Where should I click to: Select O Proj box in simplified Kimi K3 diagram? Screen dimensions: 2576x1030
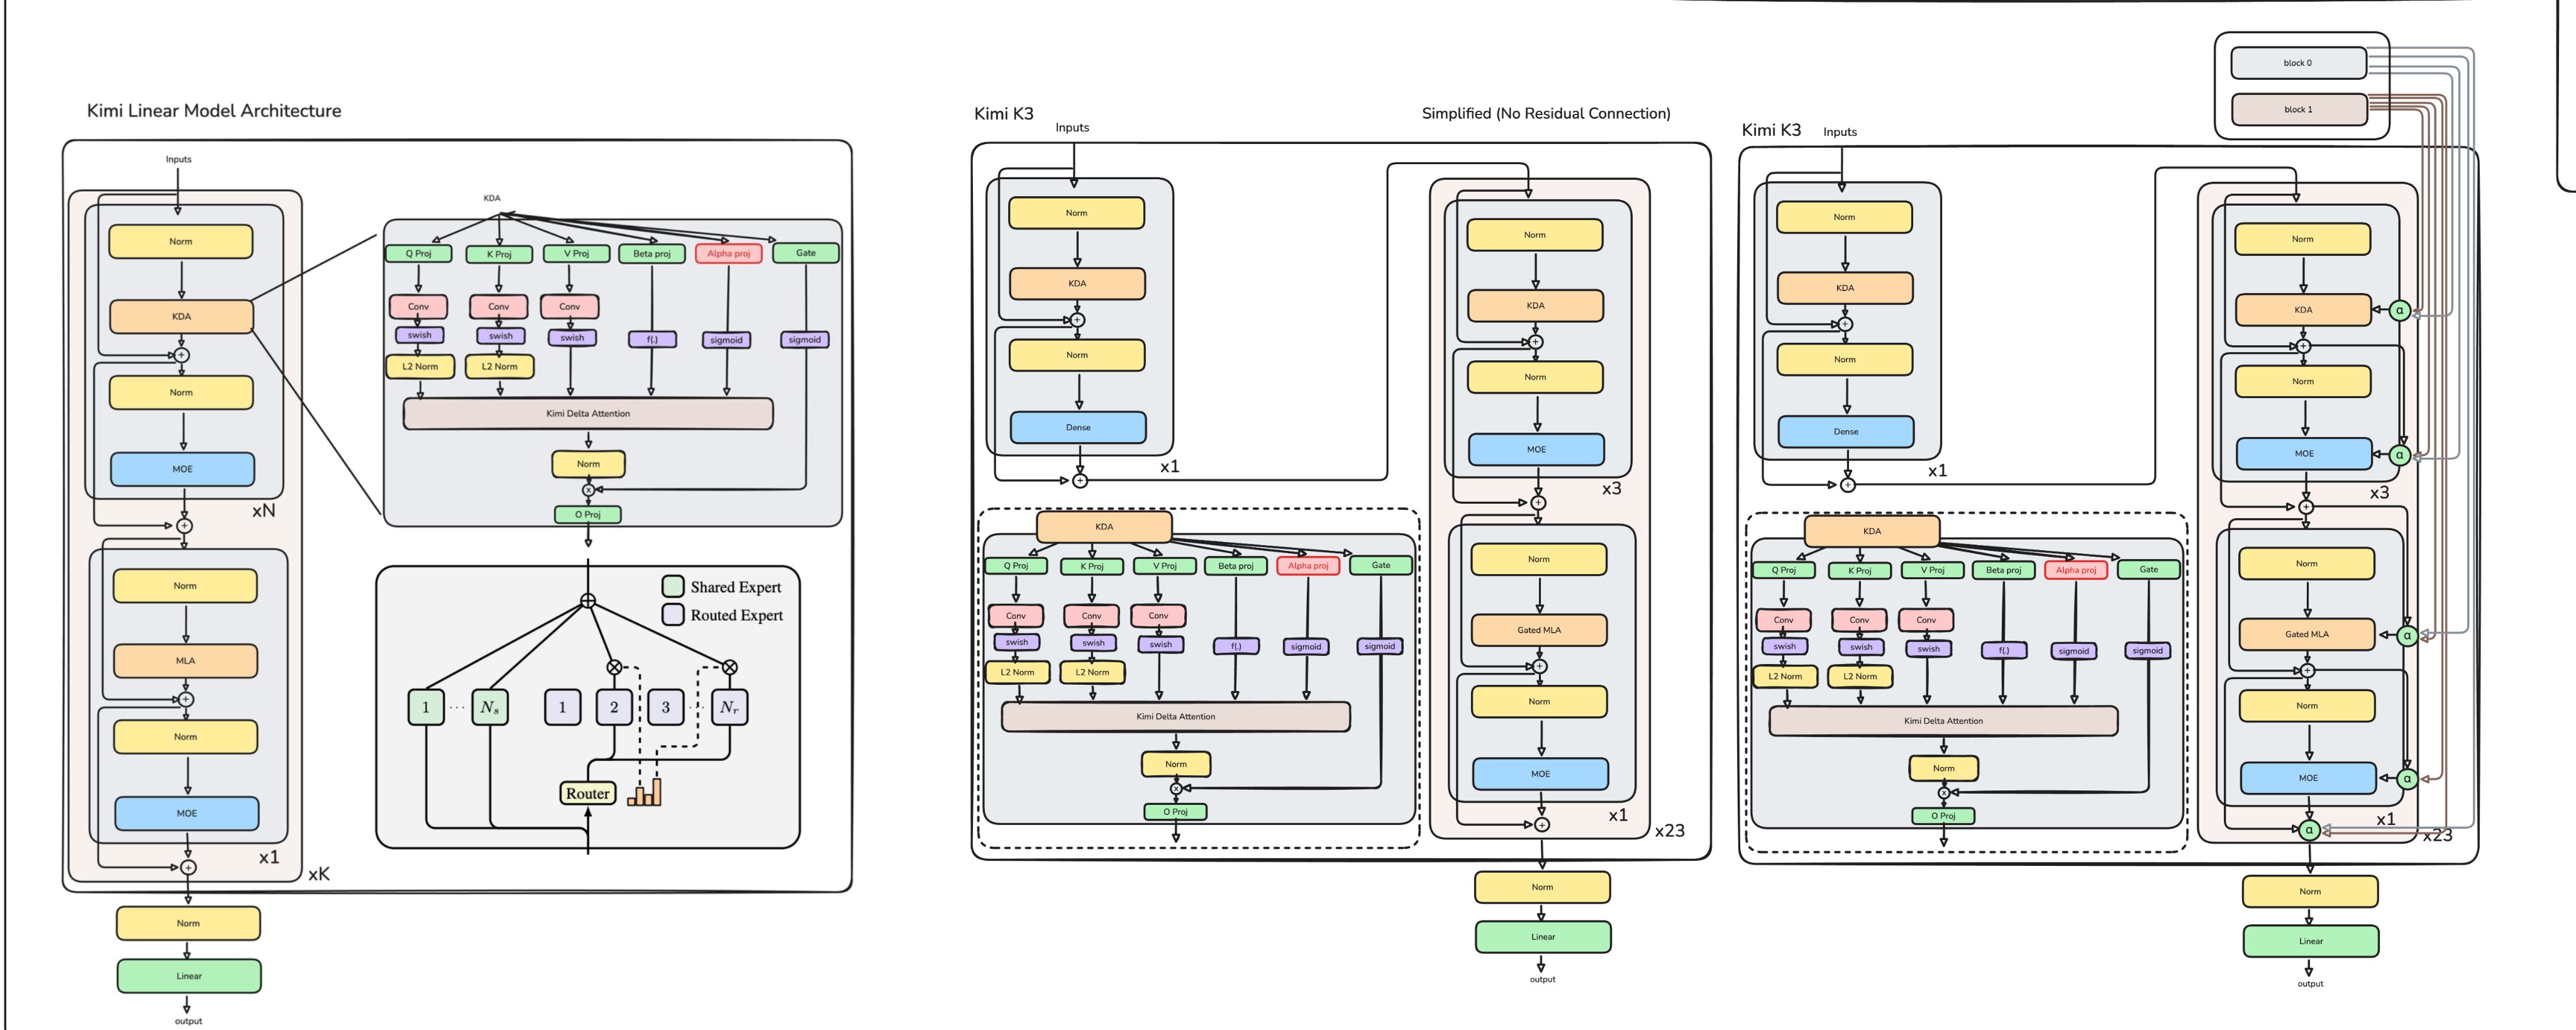coord(1176,812)
